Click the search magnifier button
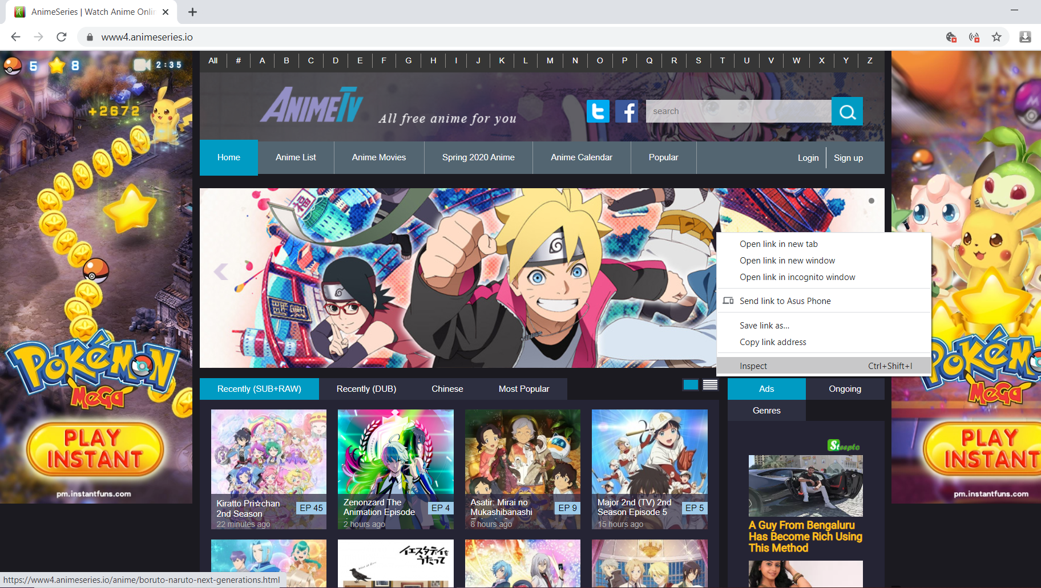Screen dimensions: 1041x588 847,111
